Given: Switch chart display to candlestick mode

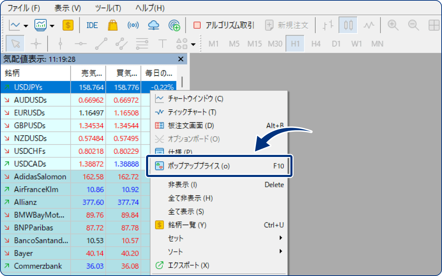Looking at the screenshot, I should 348,25.
